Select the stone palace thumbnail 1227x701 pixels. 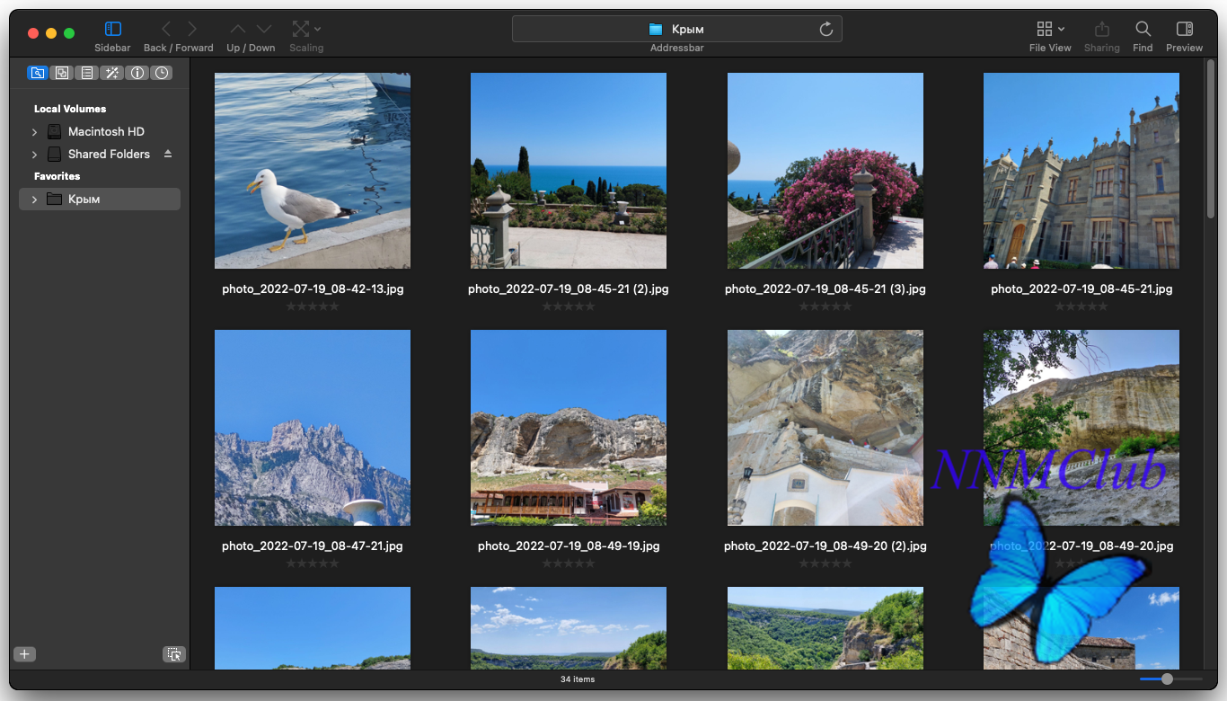coord(1081,171)
